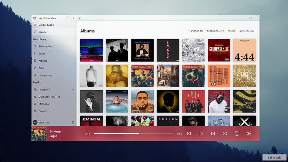Open the More Life album
The height and width of the screenshot is (162, 288).
tap(142, 50)
